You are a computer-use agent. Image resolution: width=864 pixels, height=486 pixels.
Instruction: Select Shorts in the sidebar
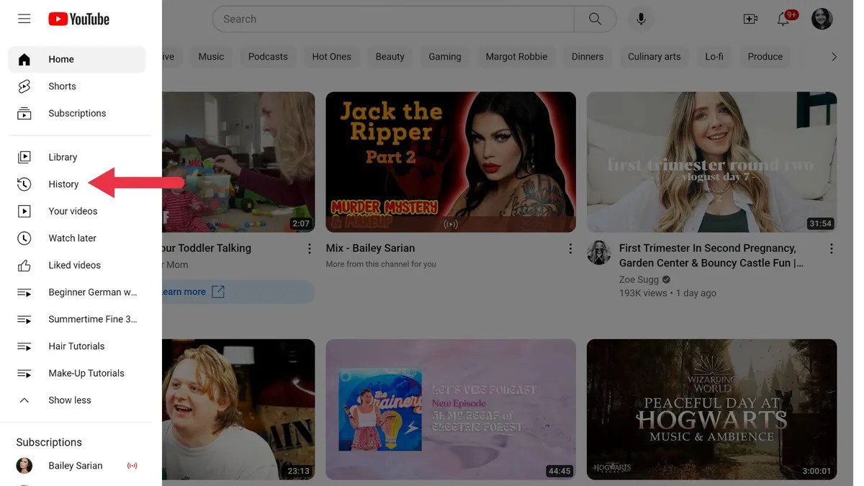[62, 86]
